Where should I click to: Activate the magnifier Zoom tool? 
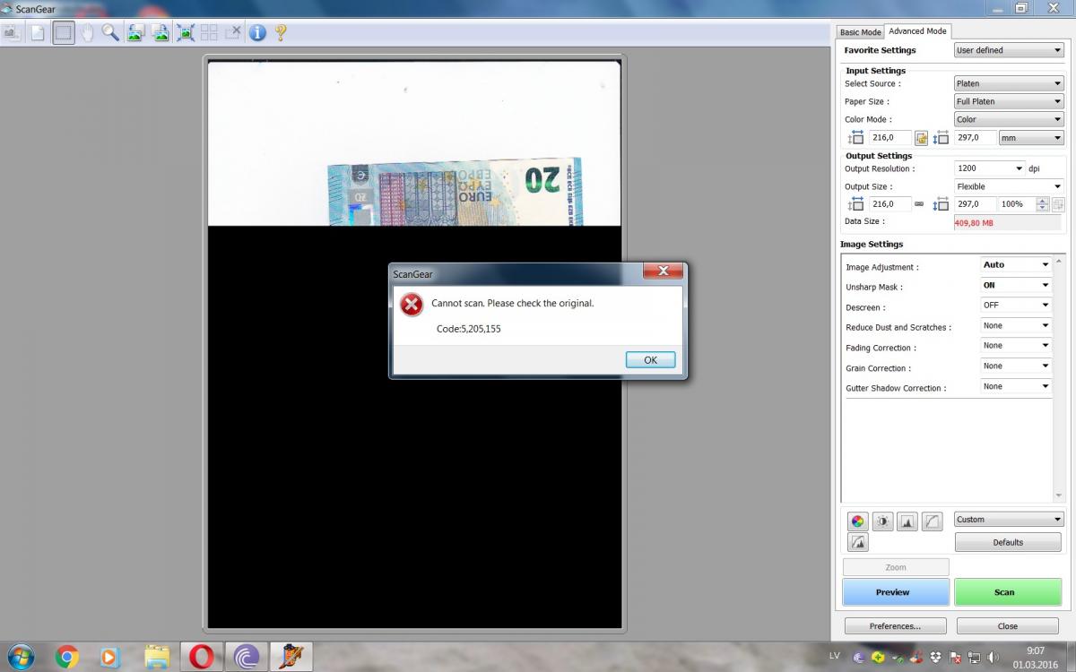(x=110, y=33)
